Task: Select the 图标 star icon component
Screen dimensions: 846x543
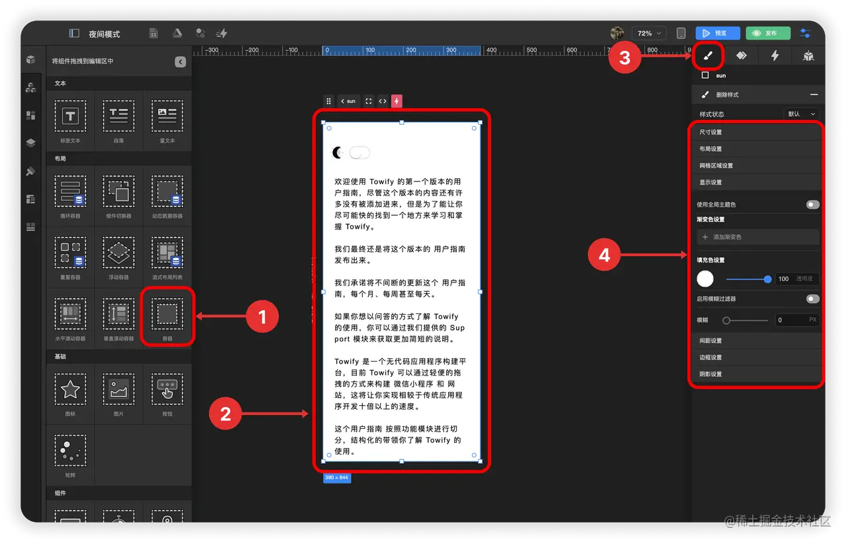Action: pyautogui.click(x=70, y=395)
